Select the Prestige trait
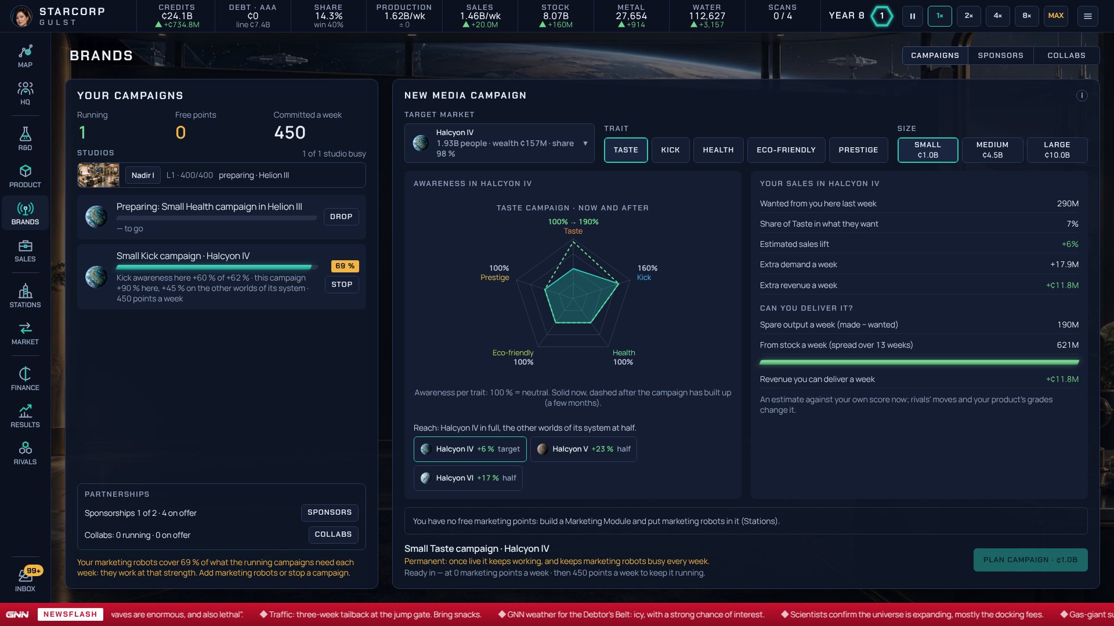Image resolution: width=1114 pixels, height=626 pixels. point(858,150)
